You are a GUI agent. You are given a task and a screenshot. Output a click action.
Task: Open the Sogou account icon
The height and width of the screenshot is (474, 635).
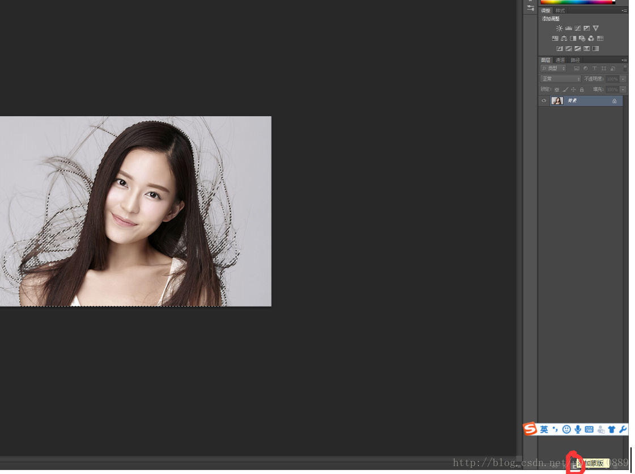coord(601,429)
